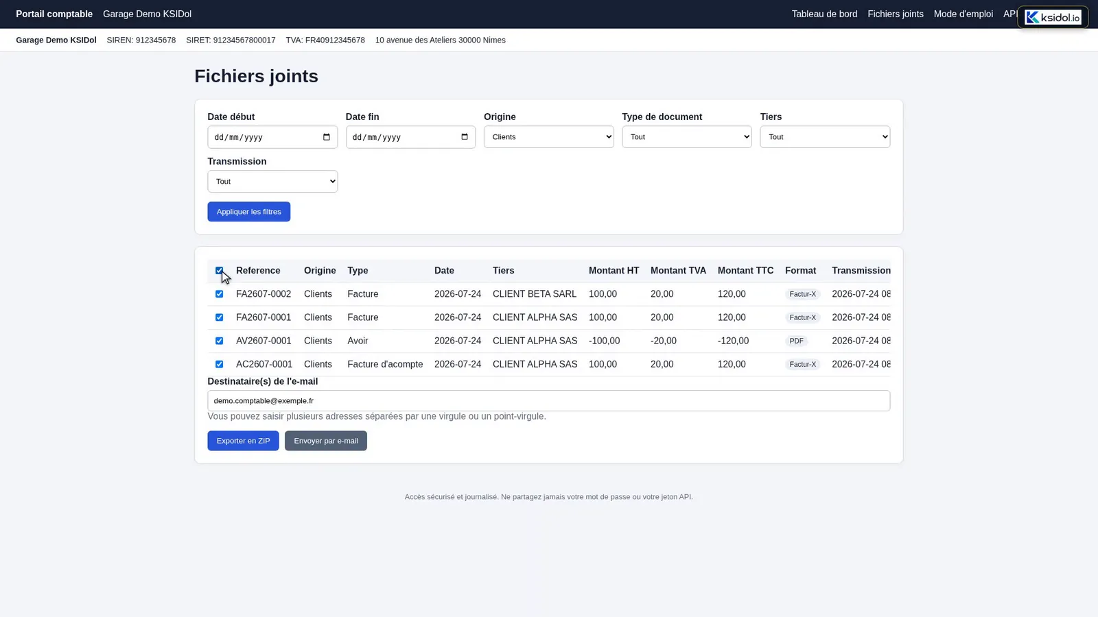Uncheck the AV2607-0001 row checkbox
1098x617 pixels.
(219, 341)
